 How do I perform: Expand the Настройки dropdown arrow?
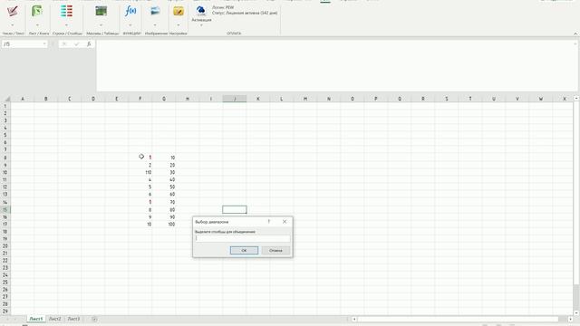(x=179, y=25)
